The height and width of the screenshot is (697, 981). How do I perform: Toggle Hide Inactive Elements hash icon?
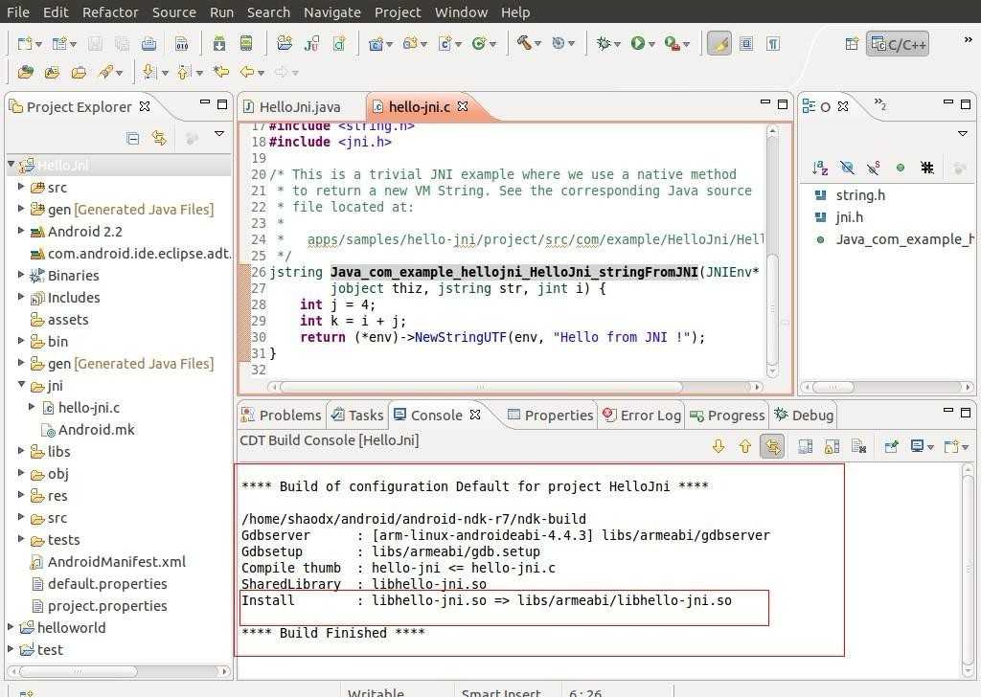pyautogui.click(x=927, y=168)
